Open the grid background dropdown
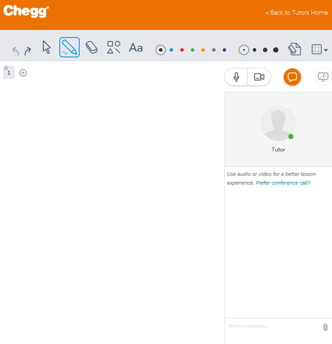The height and width of the screenshot is (344, 332). point(320,49)
